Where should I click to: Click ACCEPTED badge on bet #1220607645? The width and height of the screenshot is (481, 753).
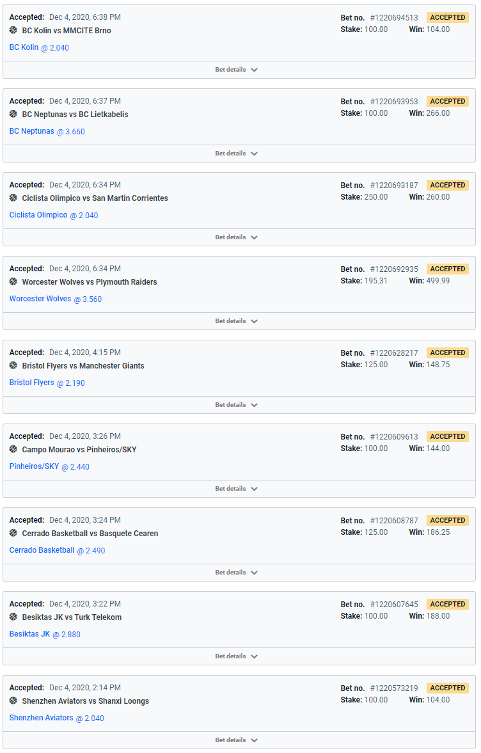click(x=447, y=604)
